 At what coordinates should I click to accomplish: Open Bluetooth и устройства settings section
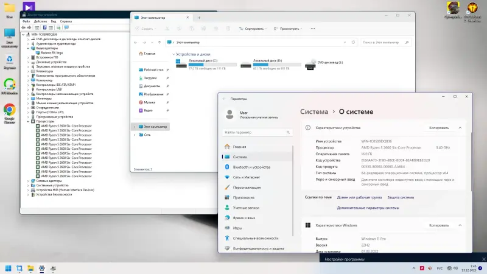pyautogui.click(x=251, y=167)
